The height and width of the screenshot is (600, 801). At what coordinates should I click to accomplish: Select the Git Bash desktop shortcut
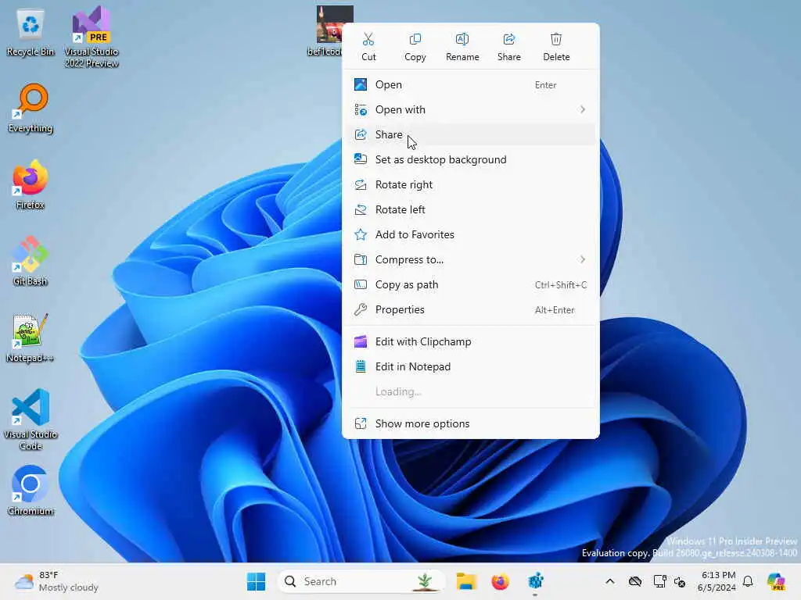coord(31,262)
